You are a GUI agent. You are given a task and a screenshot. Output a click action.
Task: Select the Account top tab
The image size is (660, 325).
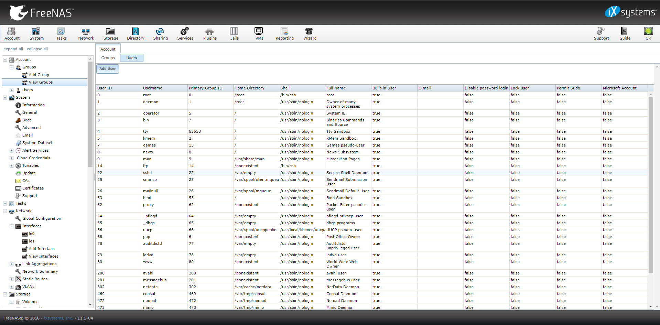(x=108, y=49)
